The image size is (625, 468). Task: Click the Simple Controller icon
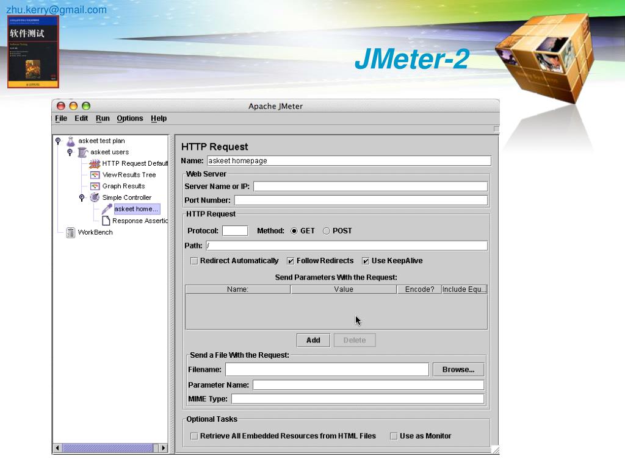tap(95, 197)
